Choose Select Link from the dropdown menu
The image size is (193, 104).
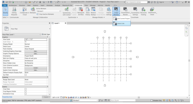pyautogui.click(x=121, y=23)
